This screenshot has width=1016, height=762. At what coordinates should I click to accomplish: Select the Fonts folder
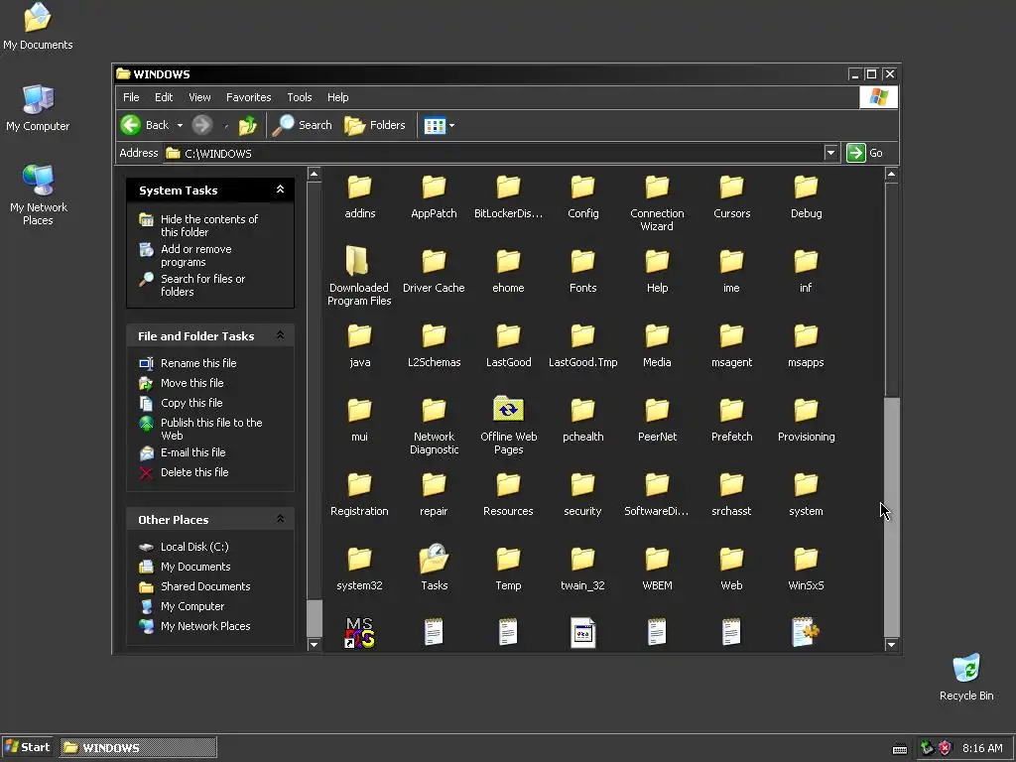tap(582, 272)
